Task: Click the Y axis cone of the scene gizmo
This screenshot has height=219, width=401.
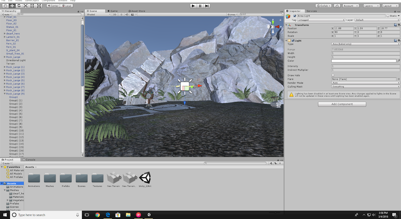Action: [x=273, y=23]
